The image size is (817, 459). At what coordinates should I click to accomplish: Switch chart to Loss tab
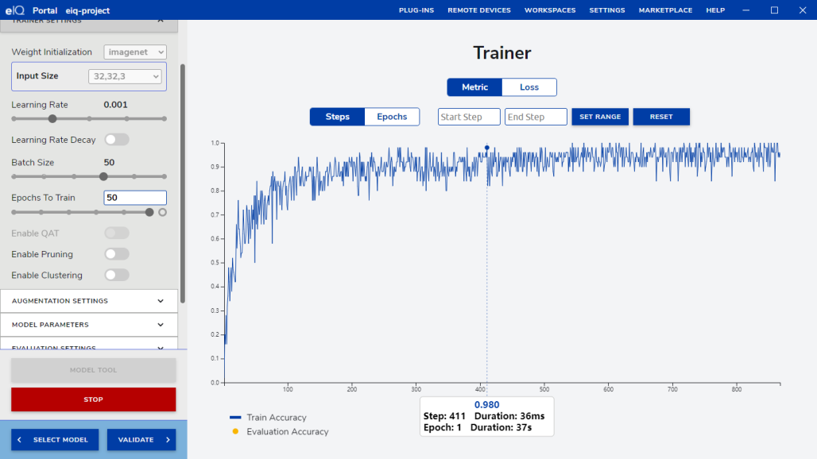coord(529,87)
